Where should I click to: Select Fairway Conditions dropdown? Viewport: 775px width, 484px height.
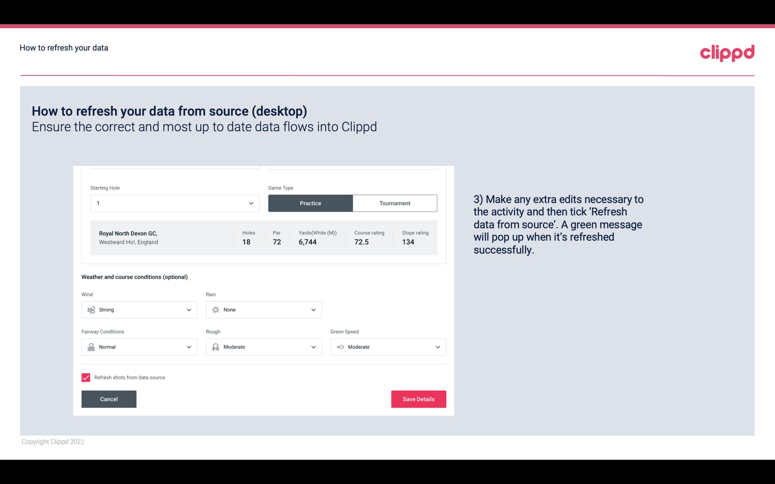click(139, 347)
